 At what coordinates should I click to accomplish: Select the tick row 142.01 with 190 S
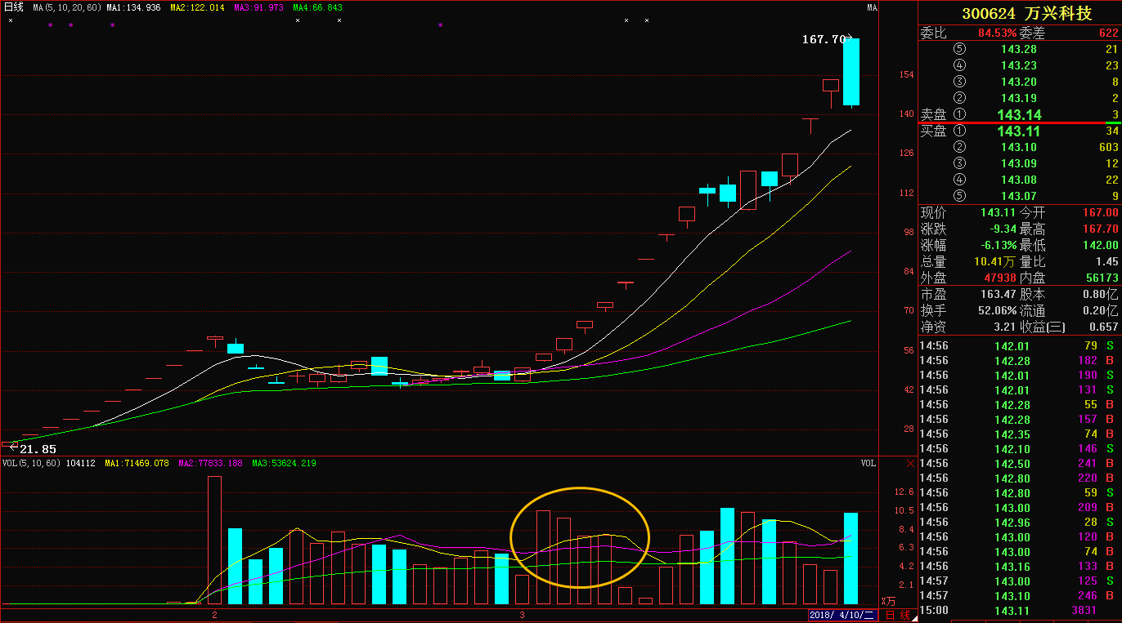point(1020,375)
